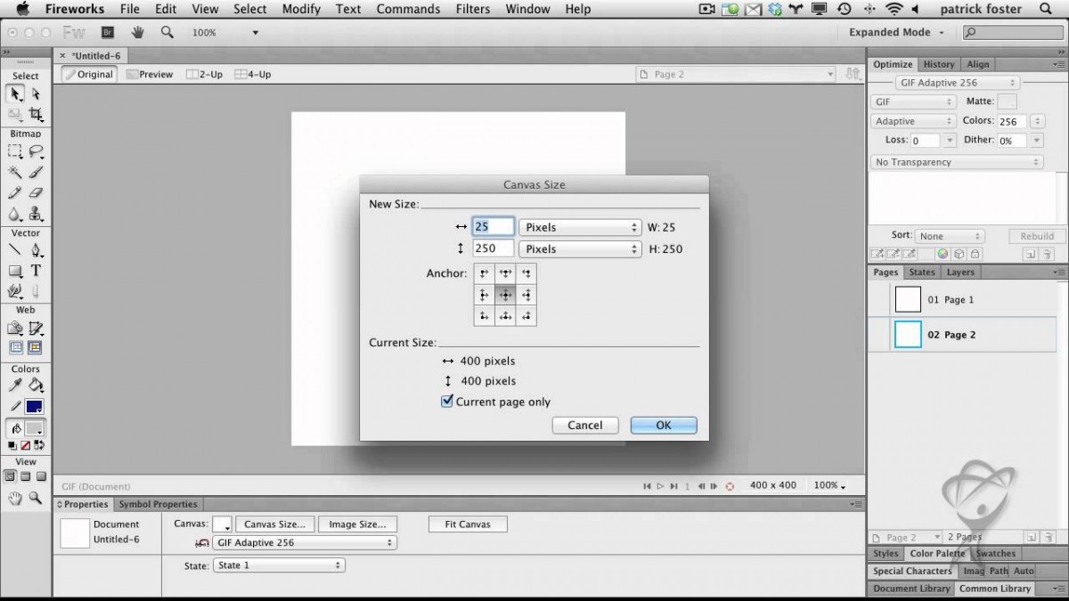Click the canvas color swatch in Properties
The image size is (1069, 601).
click(x=221, y=524)
